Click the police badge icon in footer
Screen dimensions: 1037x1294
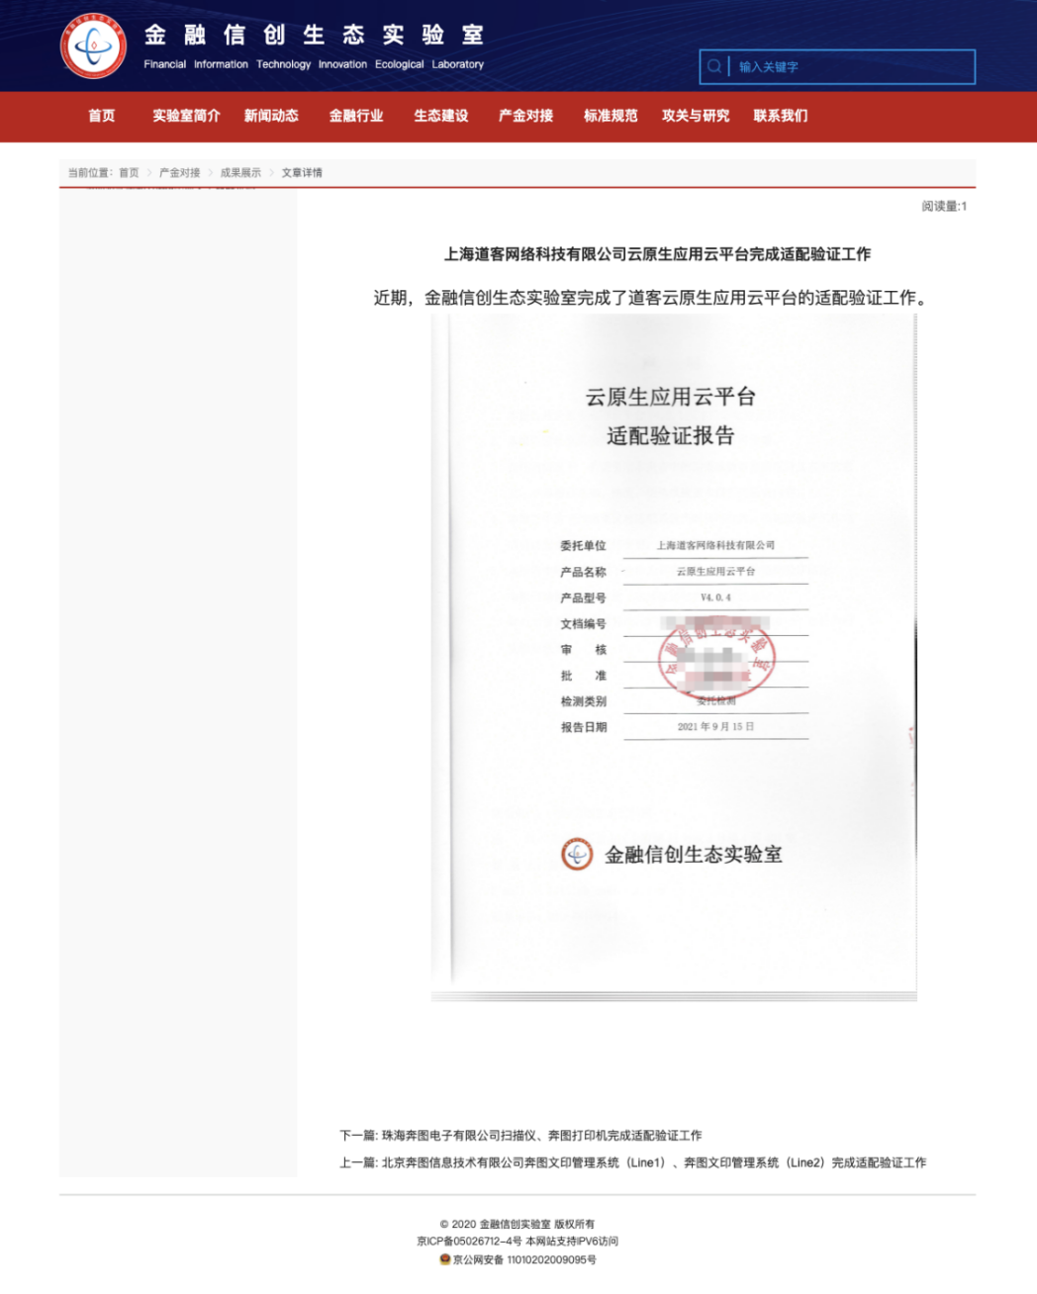coord(445,1259)
